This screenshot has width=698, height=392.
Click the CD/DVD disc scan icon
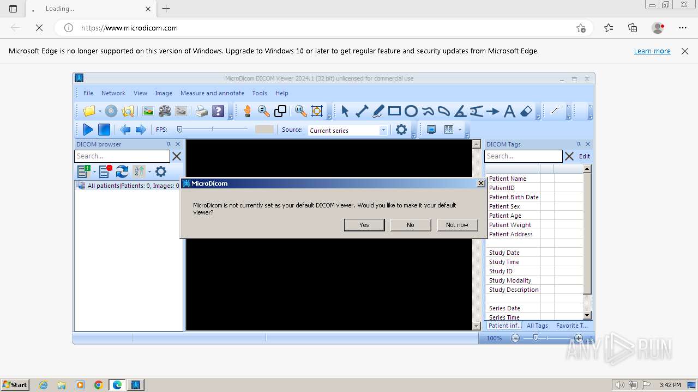[x=111, y=111]
